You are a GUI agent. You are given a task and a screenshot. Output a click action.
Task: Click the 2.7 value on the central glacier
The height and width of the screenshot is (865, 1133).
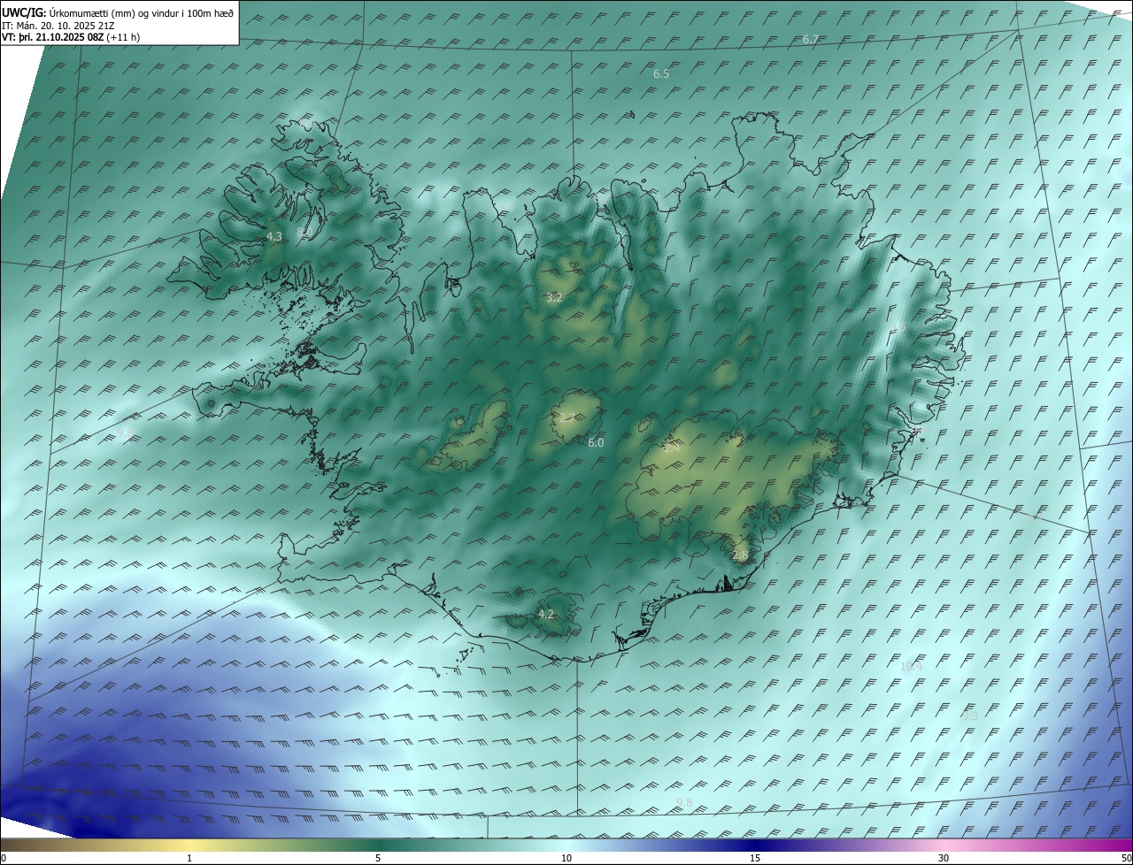pos(566,418)
